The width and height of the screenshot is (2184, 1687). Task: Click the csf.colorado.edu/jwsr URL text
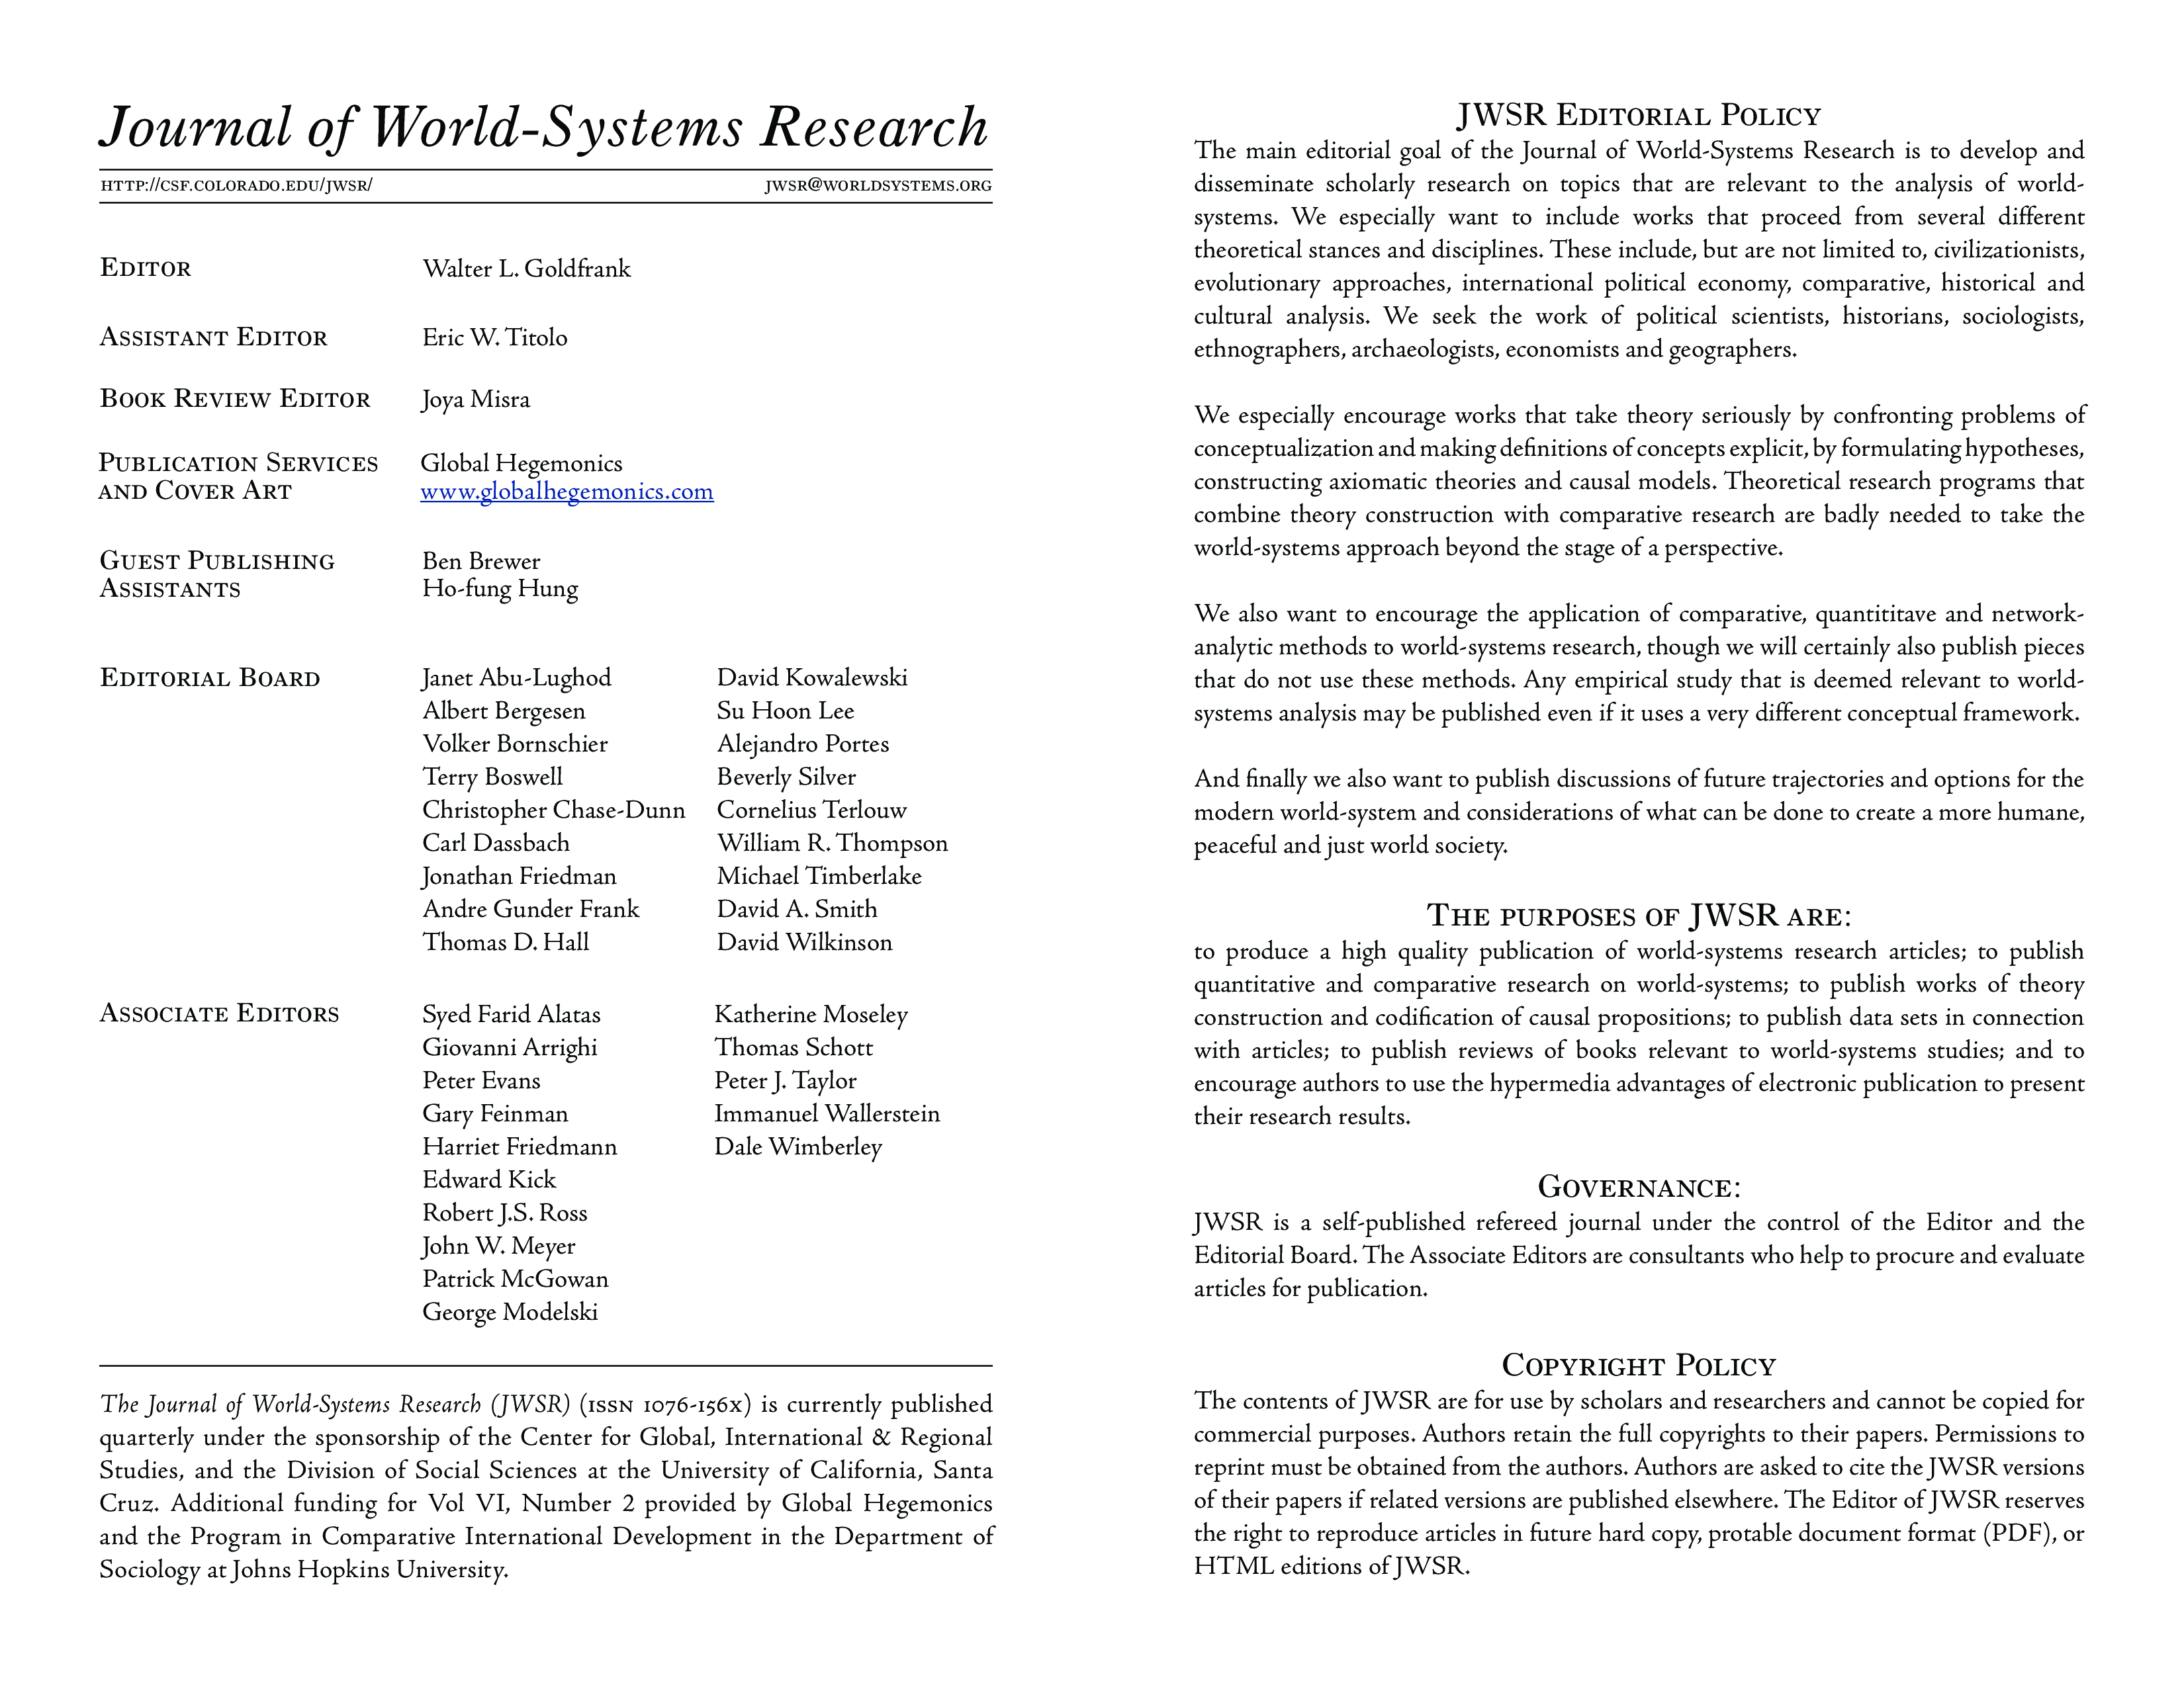pos(236,186)
